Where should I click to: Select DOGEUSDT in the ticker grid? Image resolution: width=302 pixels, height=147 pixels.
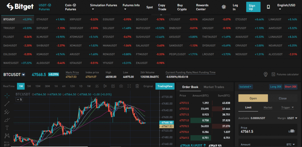coord(84,28)
